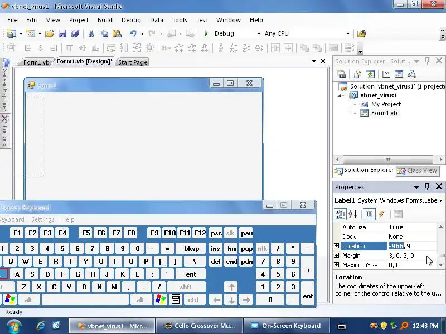Click the numpad 0 key
Image resolution: width=446 pixels, height=334 pixels.
click(x=270, y=299)
